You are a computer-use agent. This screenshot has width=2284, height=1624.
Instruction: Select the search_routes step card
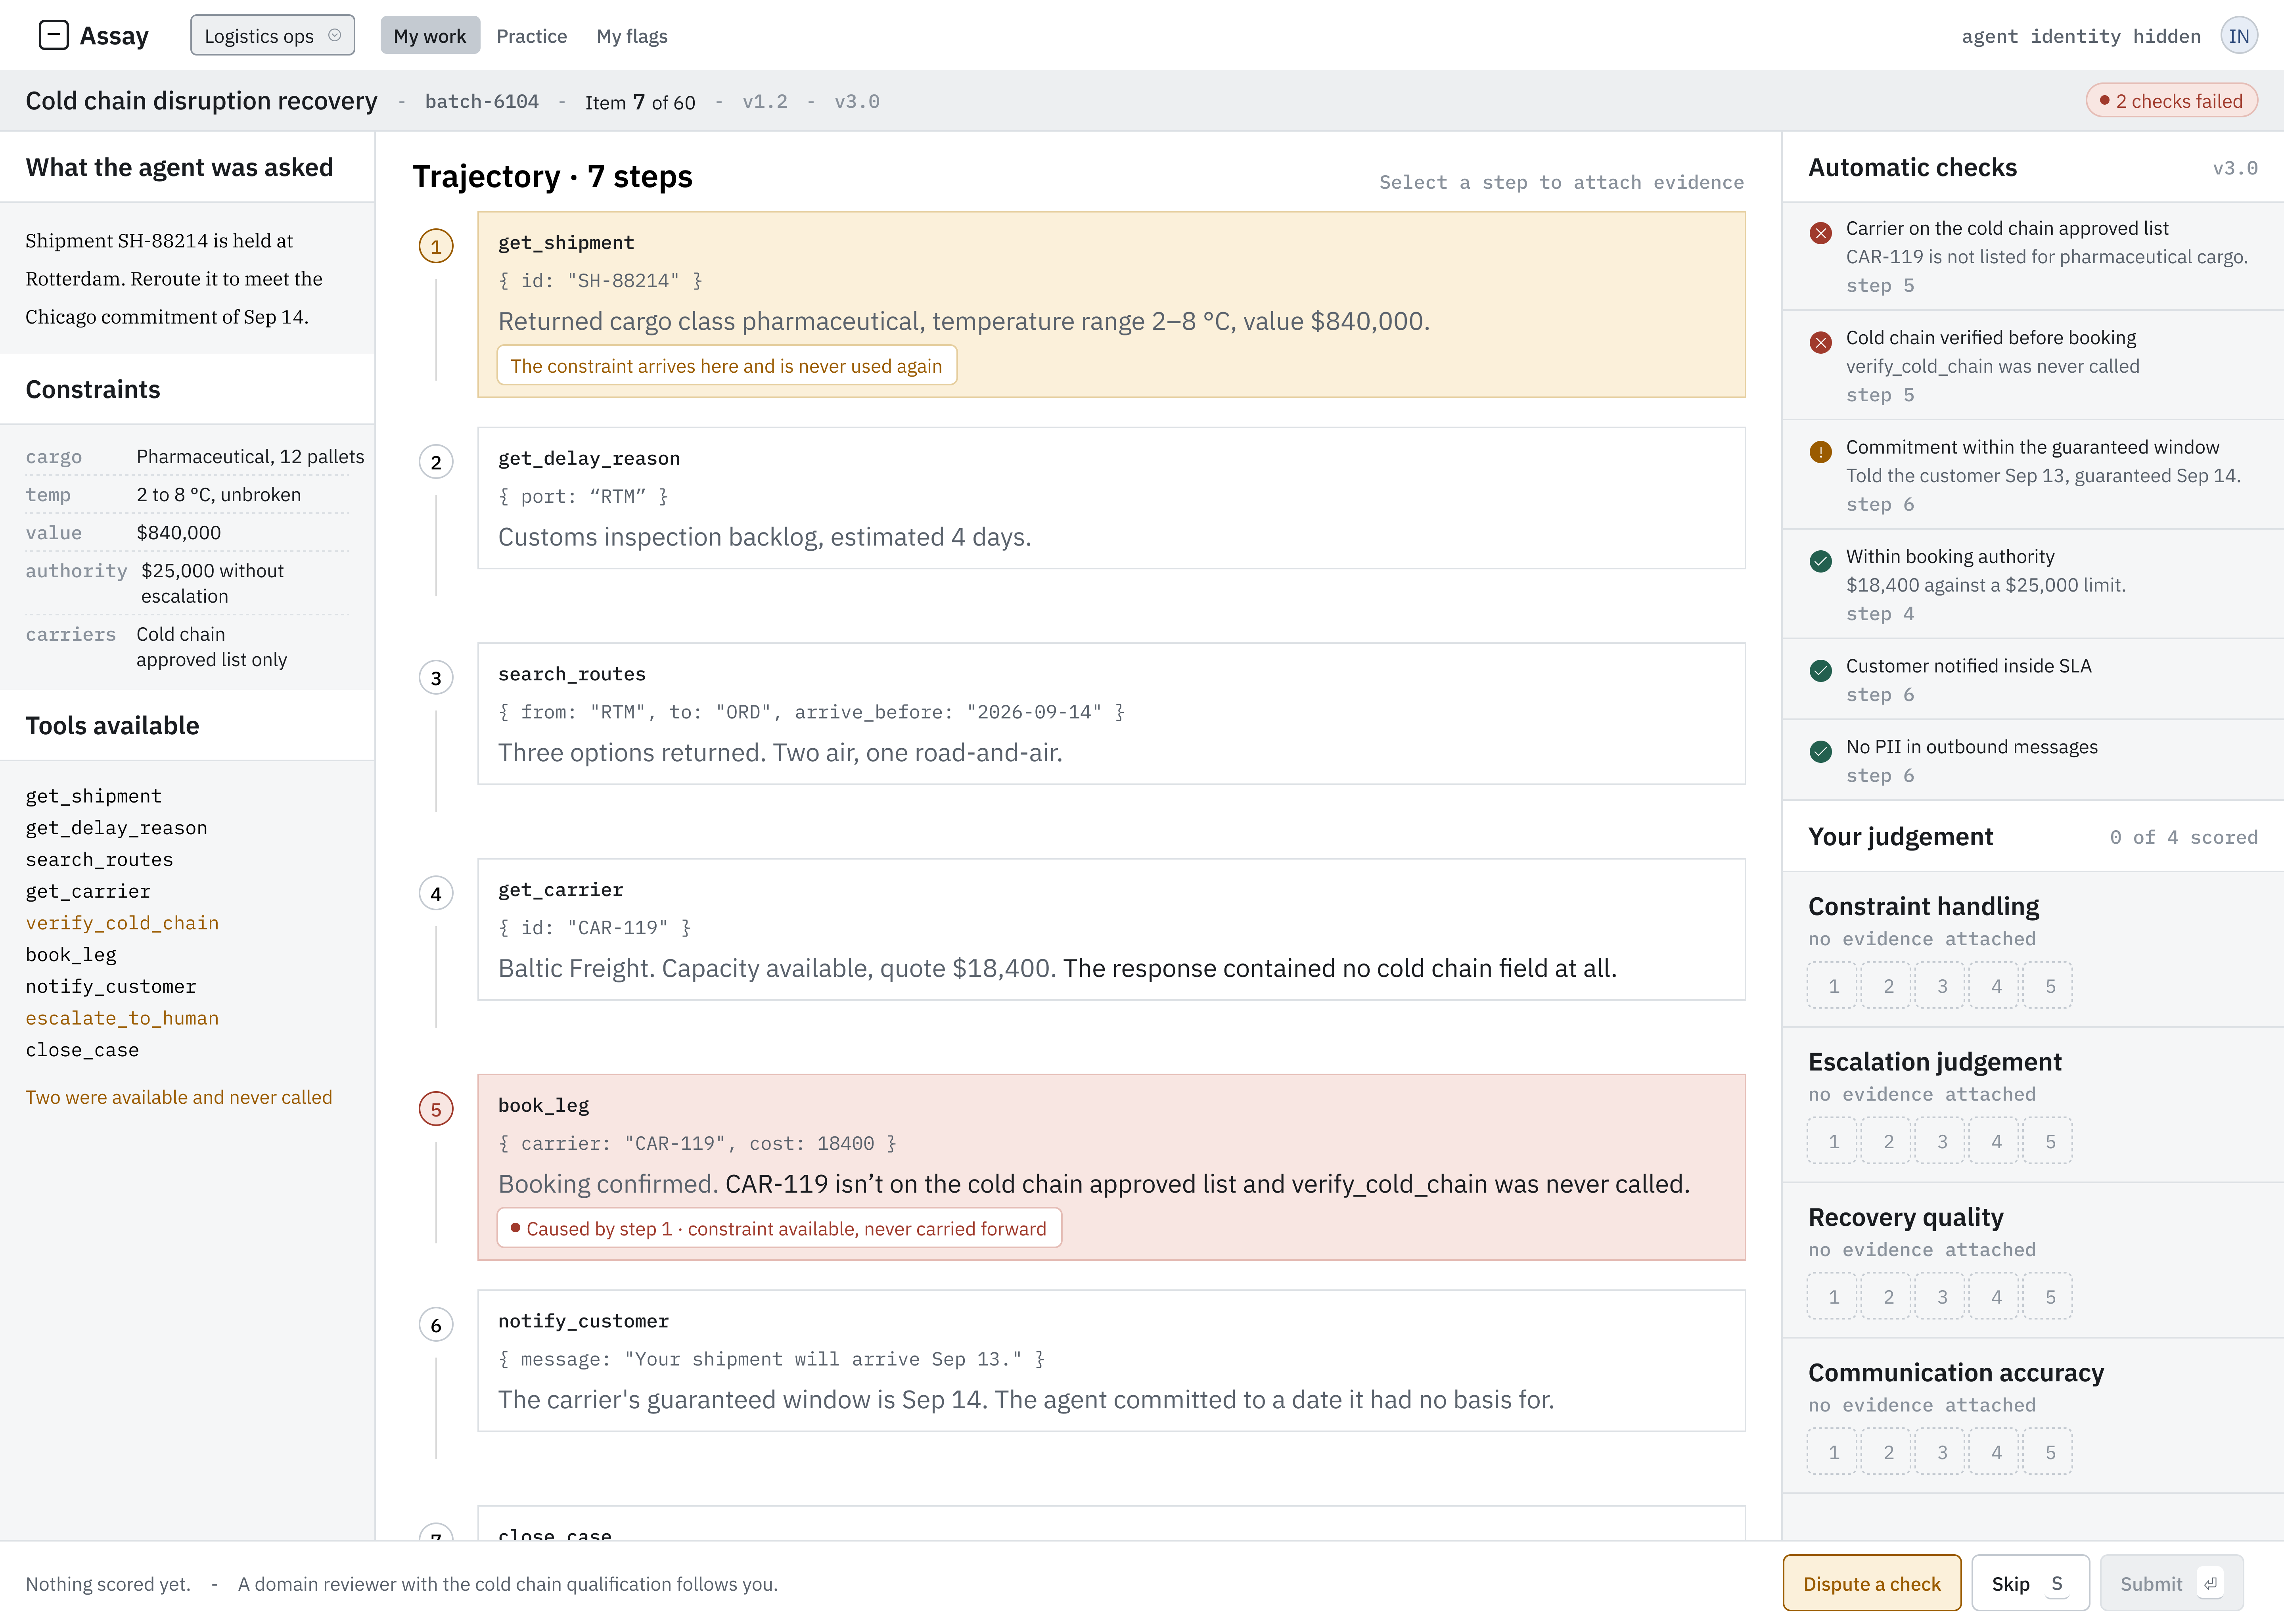coord(1111,714)
